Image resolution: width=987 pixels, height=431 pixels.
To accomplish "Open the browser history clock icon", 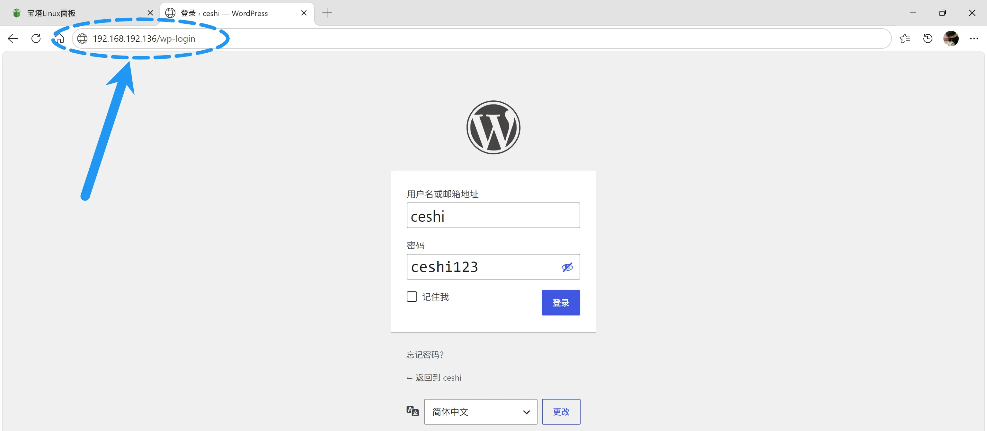I will pyautogui.click(x=928, y=39).
